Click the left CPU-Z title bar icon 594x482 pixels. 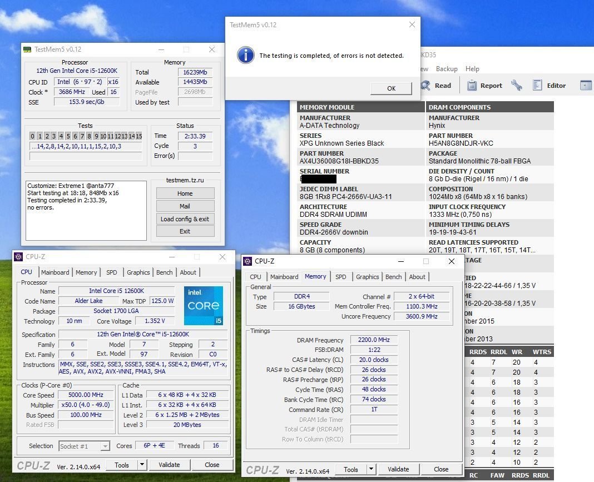18,257
